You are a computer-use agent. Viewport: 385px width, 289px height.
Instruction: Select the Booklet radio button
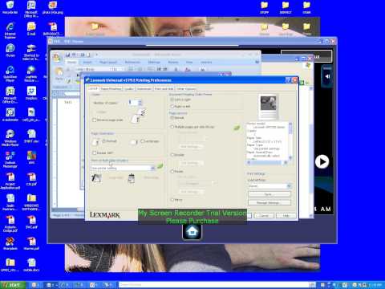pos(172,155)
